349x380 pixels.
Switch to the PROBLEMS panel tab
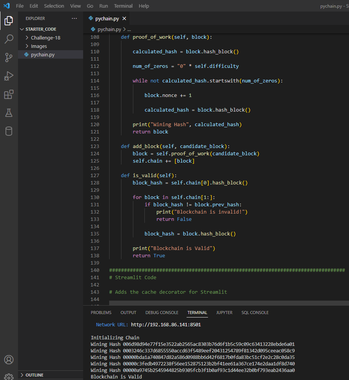click(x=101, y=313)
